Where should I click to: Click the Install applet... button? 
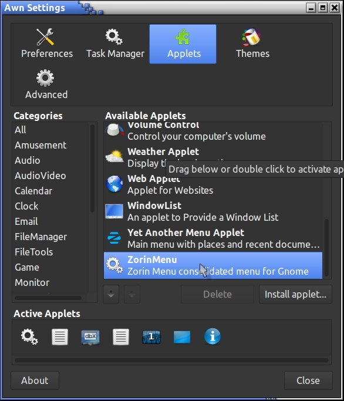(x=295, y=294)
